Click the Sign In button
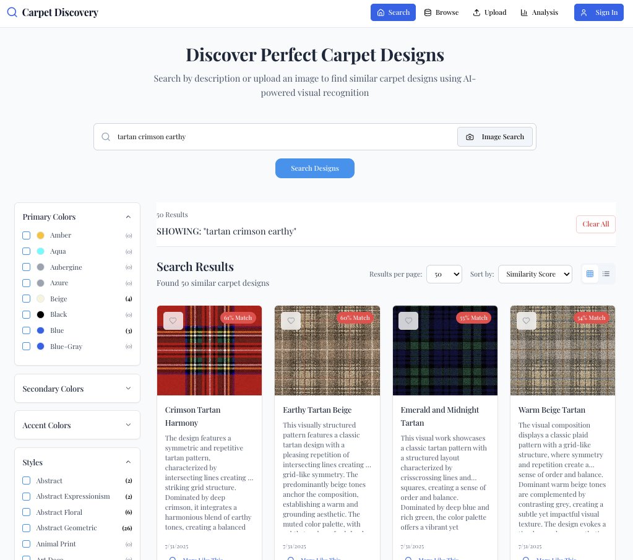 (599, 12)
